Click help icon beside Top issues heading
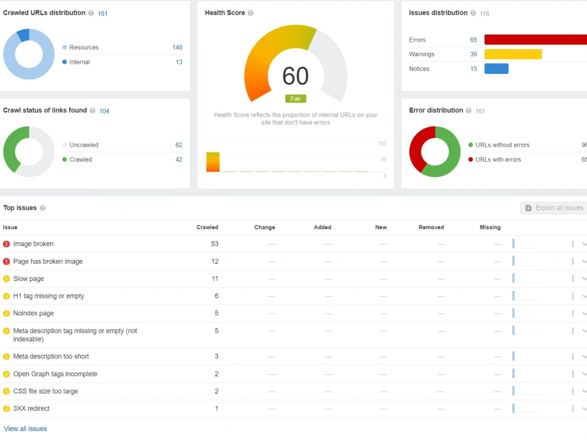Viewport: 587px width, 440px height. (43, 208)
